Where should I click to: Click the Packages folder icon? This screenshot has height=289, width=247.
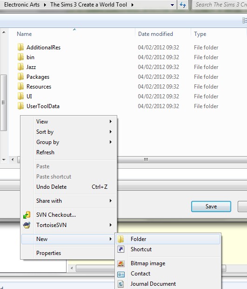pos(20,76)
